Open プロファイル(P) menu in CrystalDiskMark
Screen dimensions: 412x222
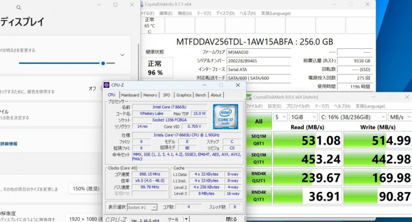coord(298,106)
